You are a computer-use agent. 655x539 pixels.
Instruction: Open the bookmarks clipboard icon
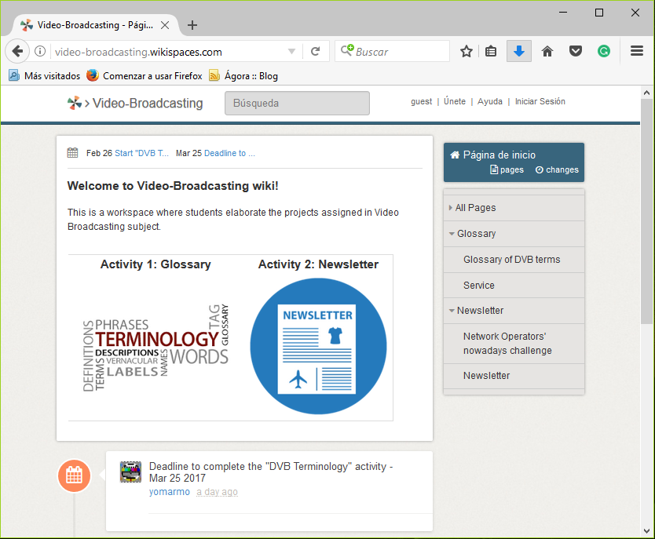(x=491, y=50)
